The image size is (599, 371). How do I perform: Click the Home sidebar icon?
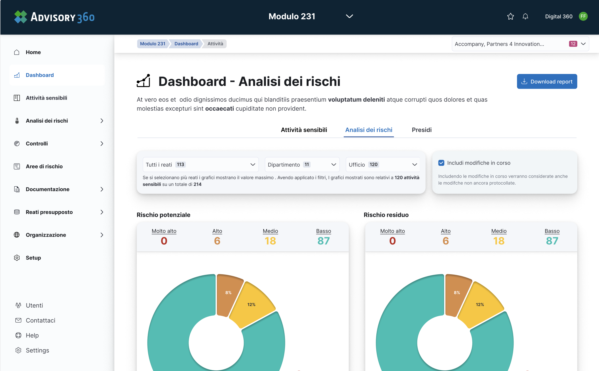point(17,52)
